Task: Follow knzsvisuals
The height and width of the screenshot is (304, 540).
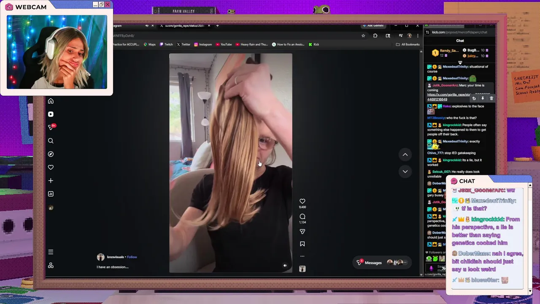Action: click(x=132, y=257)
